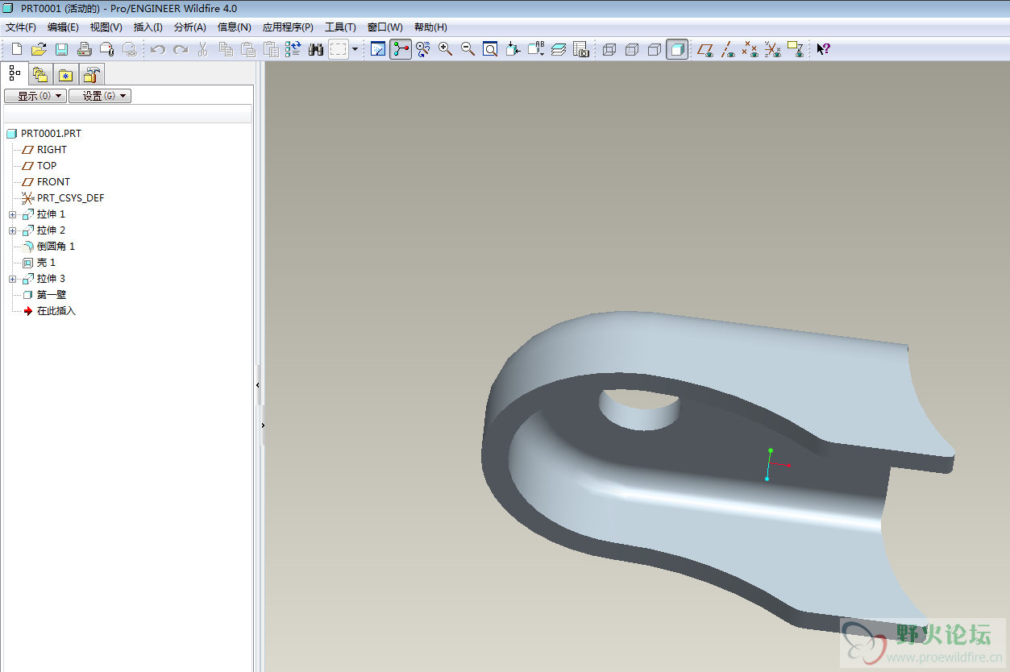Open the 显示(O) dropdown button
Screen dimensions: 1010x672
pyautogui.click(x=35, y=96)
